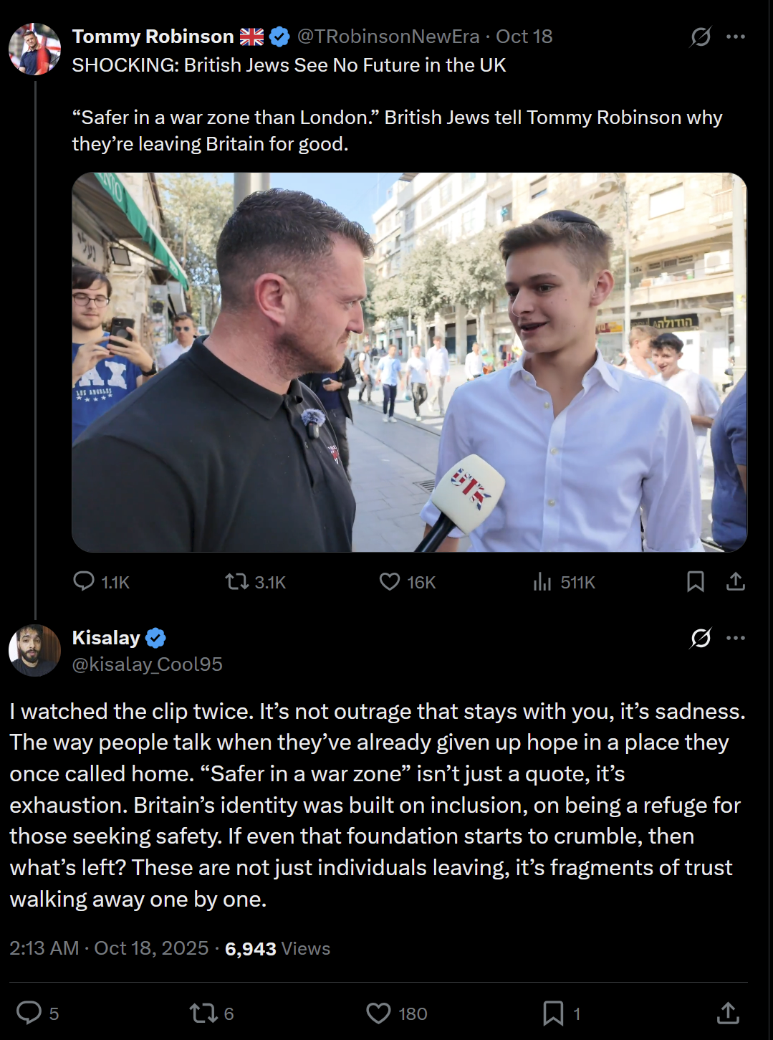Open more options menu for Kisalay's reply
The height and width of the screenshot is (1040, 773).
736,638
